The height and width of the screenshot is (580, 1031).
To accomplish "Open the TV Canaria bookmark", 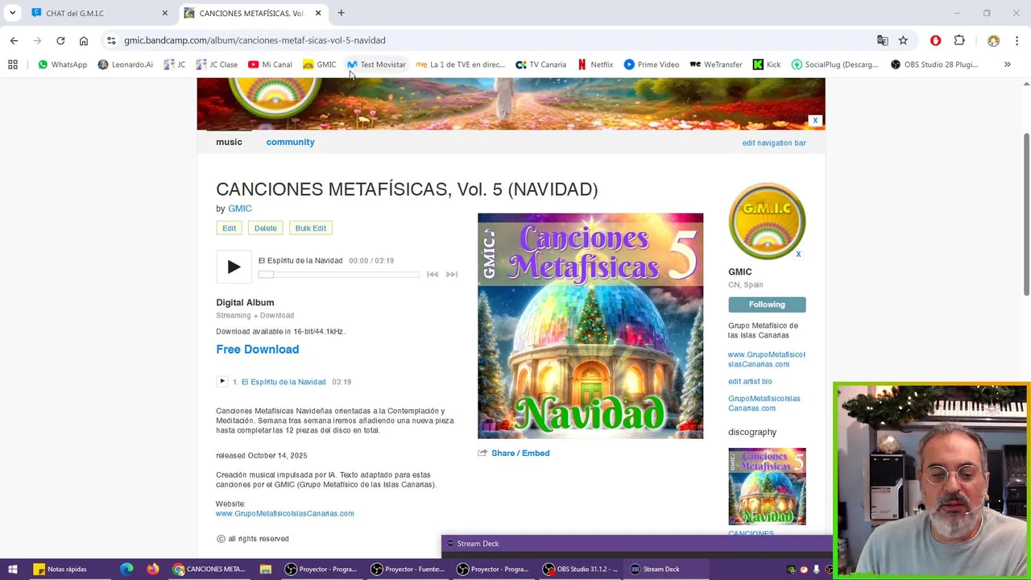I will pyautogui.click(x=540, y=64).
